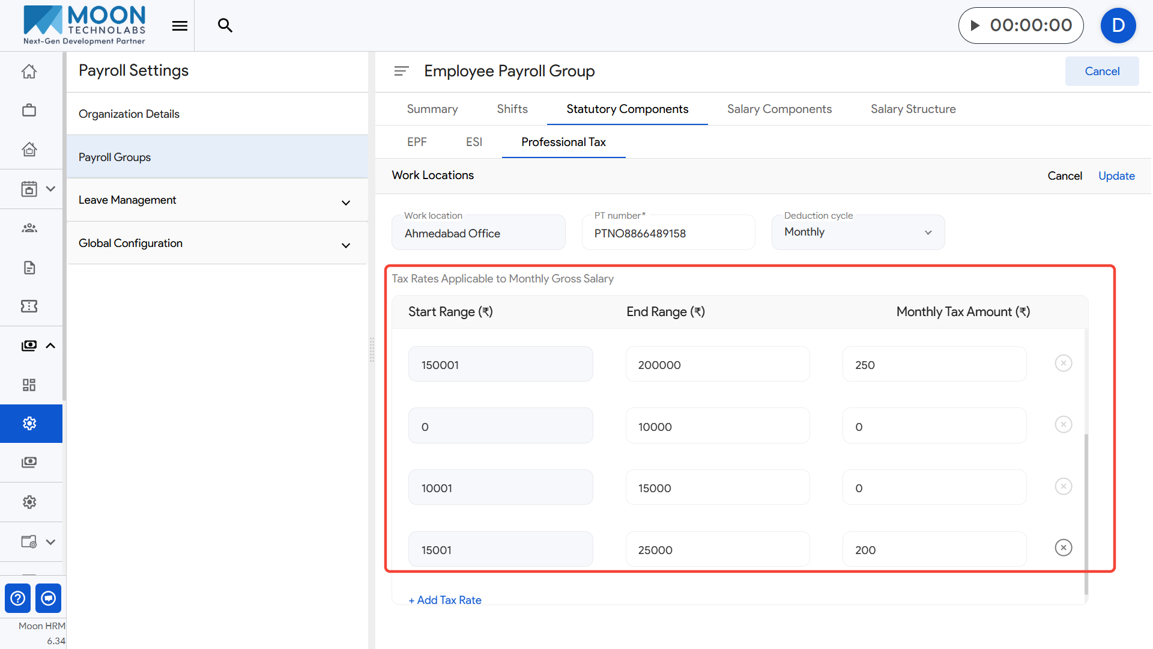
Task: Click Add Tax Rate link
Action: coord(445,600)
